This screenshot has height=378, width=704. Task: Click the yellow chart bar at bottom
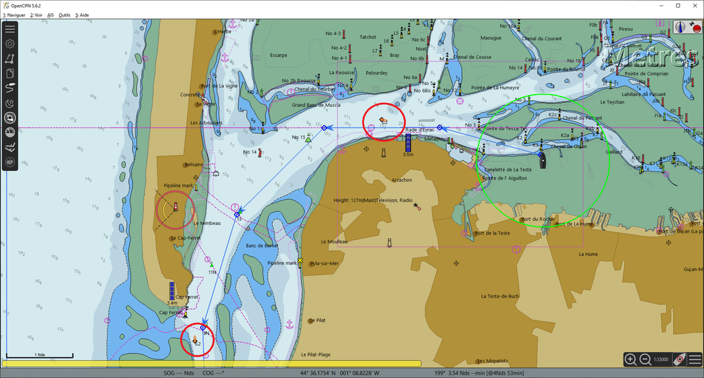(212, 364)
